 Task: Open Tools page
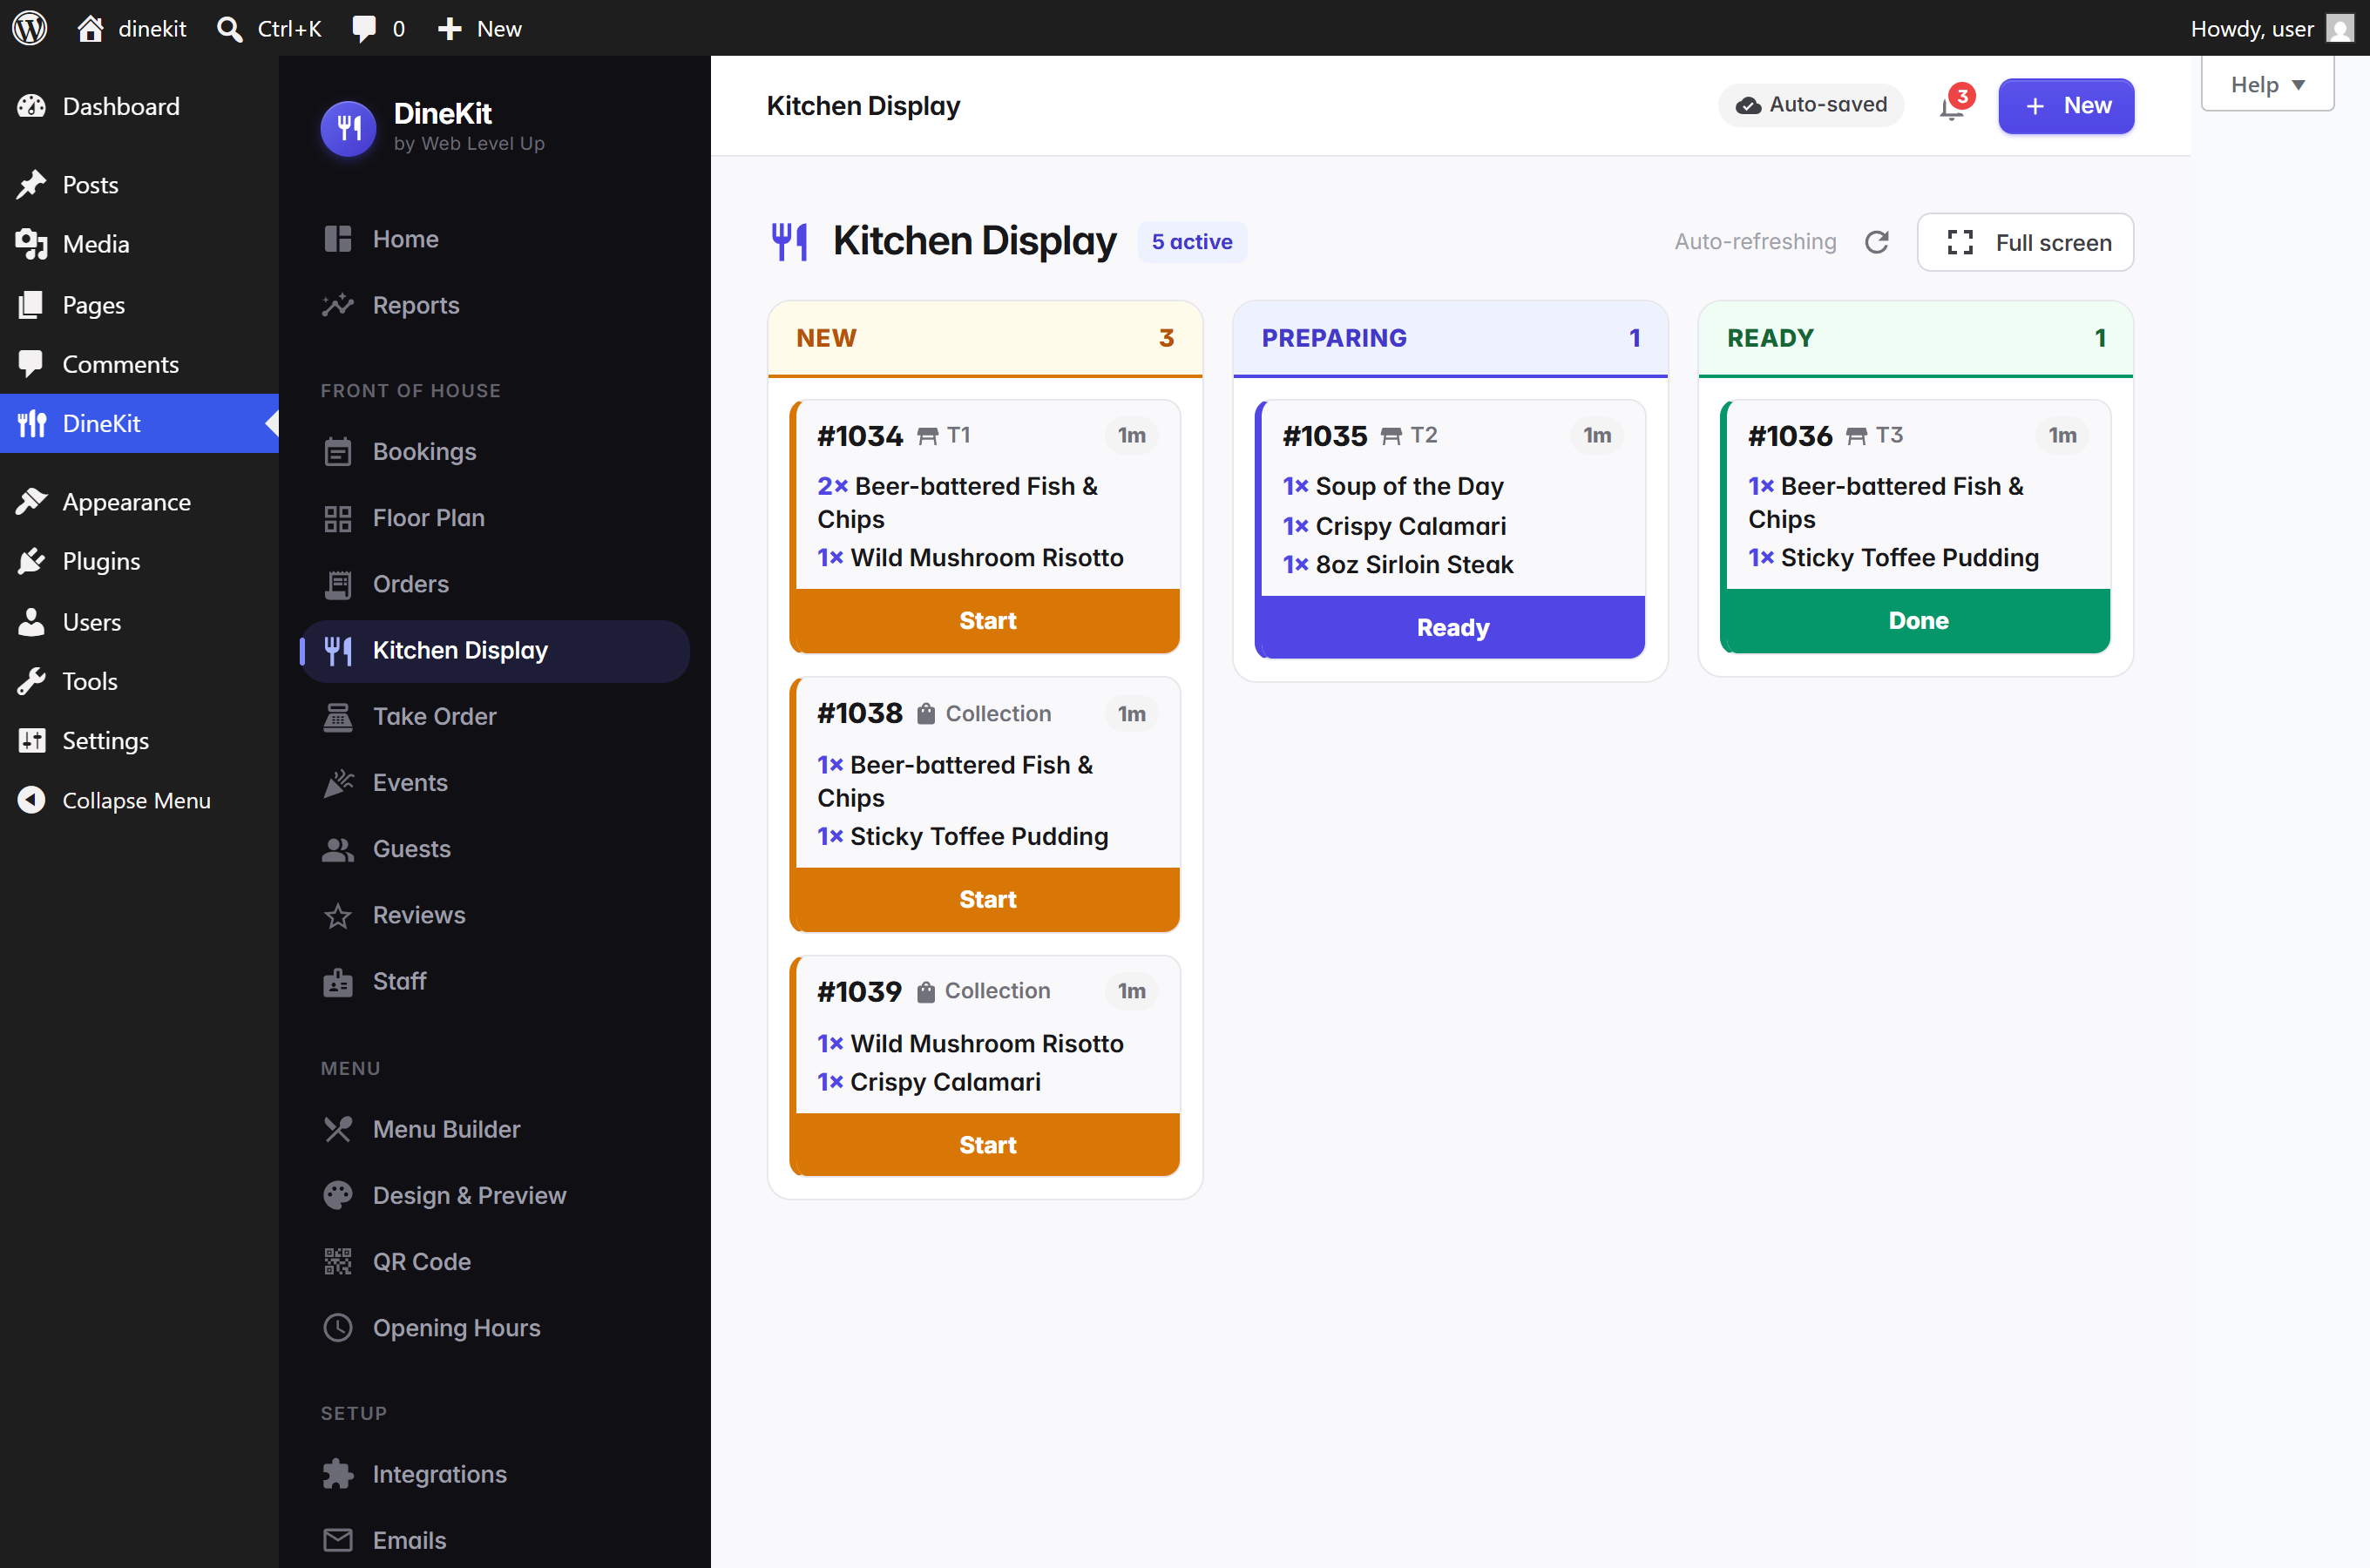[139, 681]
